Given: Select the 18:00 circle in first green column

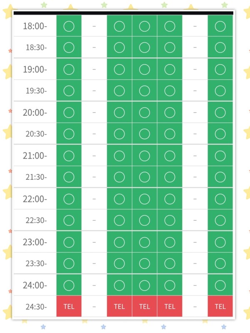Looking at the screenshot, I should coord(69,26).
